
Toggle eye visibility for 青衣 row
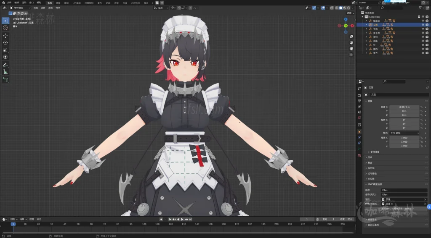[x=423, y=53]
